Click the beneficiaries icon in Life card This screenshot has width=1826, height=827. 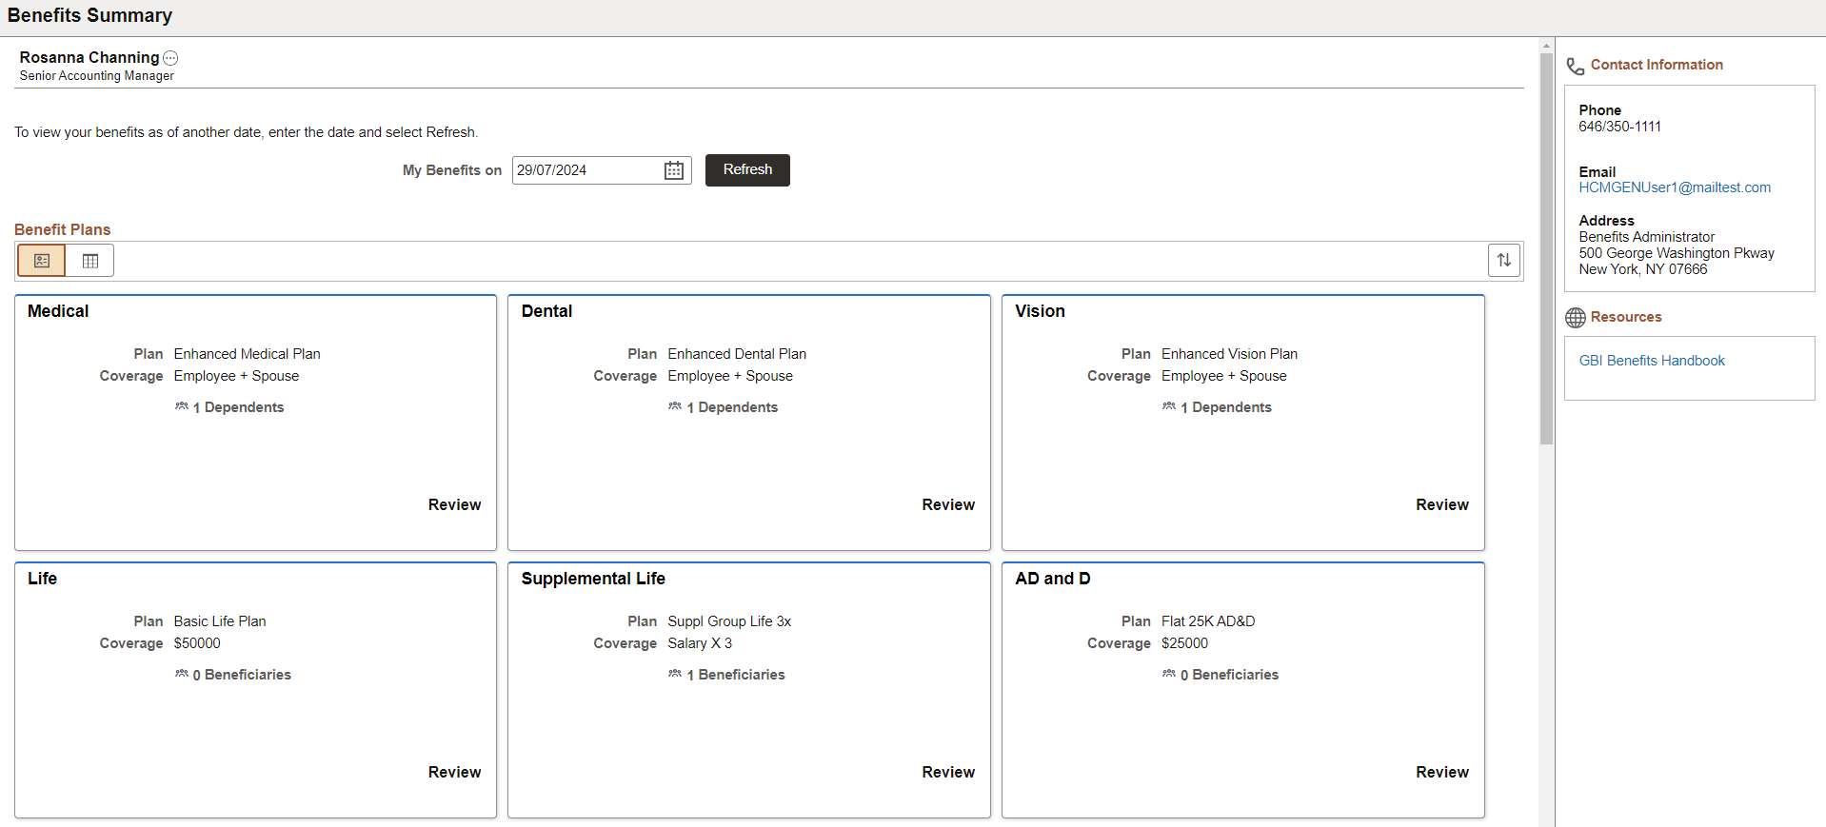[x=181, y=674]
